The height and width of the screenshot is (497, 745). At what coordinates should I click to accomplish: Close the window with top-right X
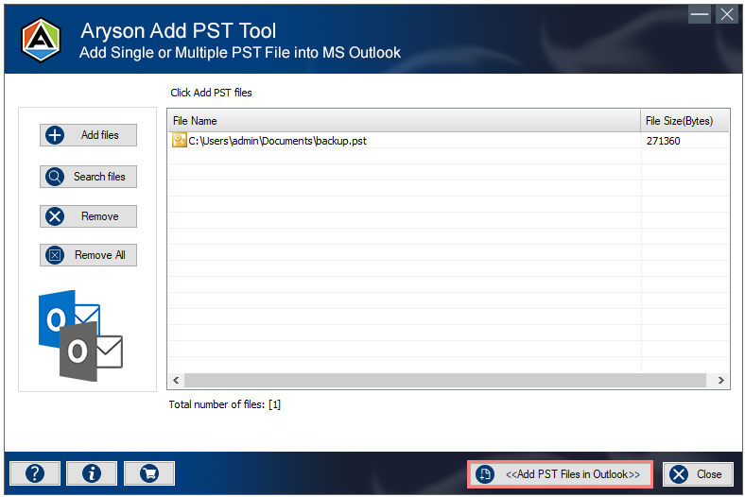point(726,14)
